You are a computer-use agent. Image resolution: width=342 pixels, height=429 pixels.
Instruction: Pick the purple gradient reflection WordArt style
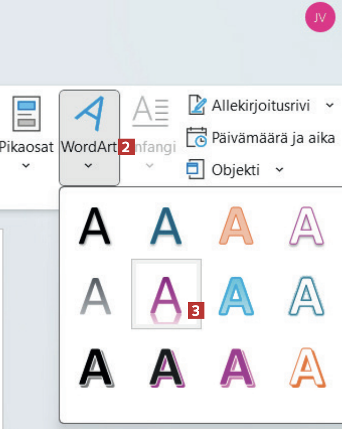pyautogui.click(x=166, y=294)
